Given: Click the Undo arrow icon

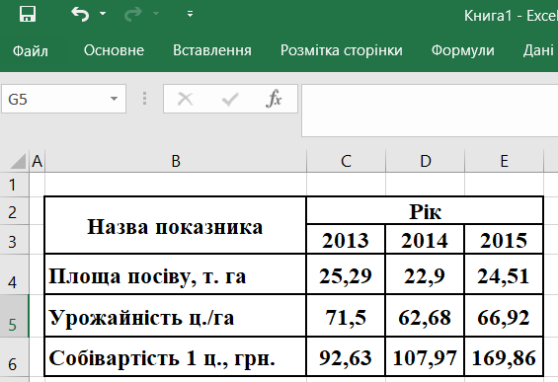Looking at the screenshot, I should point(80,14).
